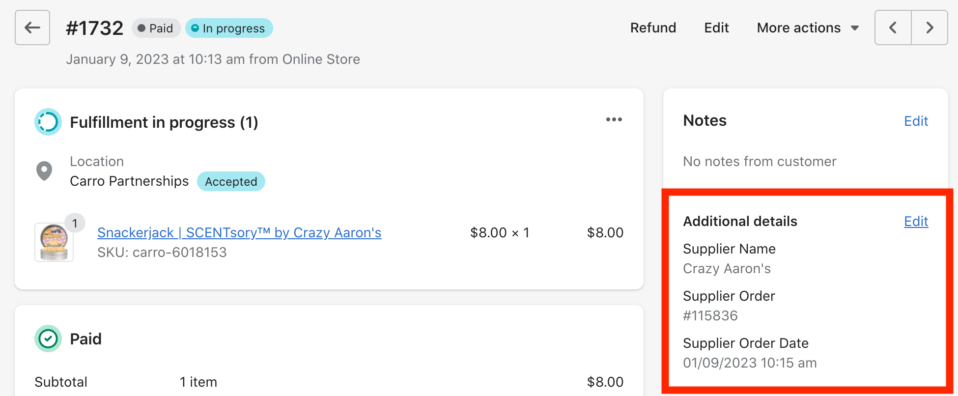The height and width of the screenshot is (396, 958).
Task: Click the back arrow button
Action: [x=32, y=28]
